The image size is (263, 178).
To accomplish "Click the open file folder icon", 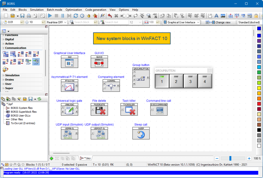I will [x=13, y=16].
